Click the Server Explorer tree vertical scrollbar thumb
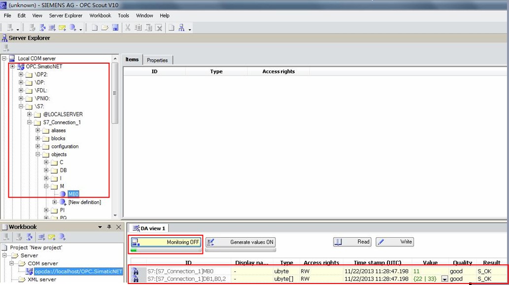Image resolution: width=509 pixels, height=285 pixels. pos(115,93)
